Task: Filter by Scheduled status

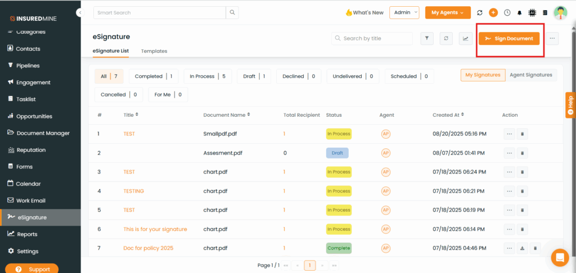Action: tap(409, 76)
